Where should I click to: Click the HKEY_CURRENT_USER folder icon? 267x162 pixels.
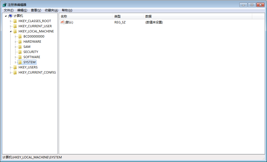[15, 26]
